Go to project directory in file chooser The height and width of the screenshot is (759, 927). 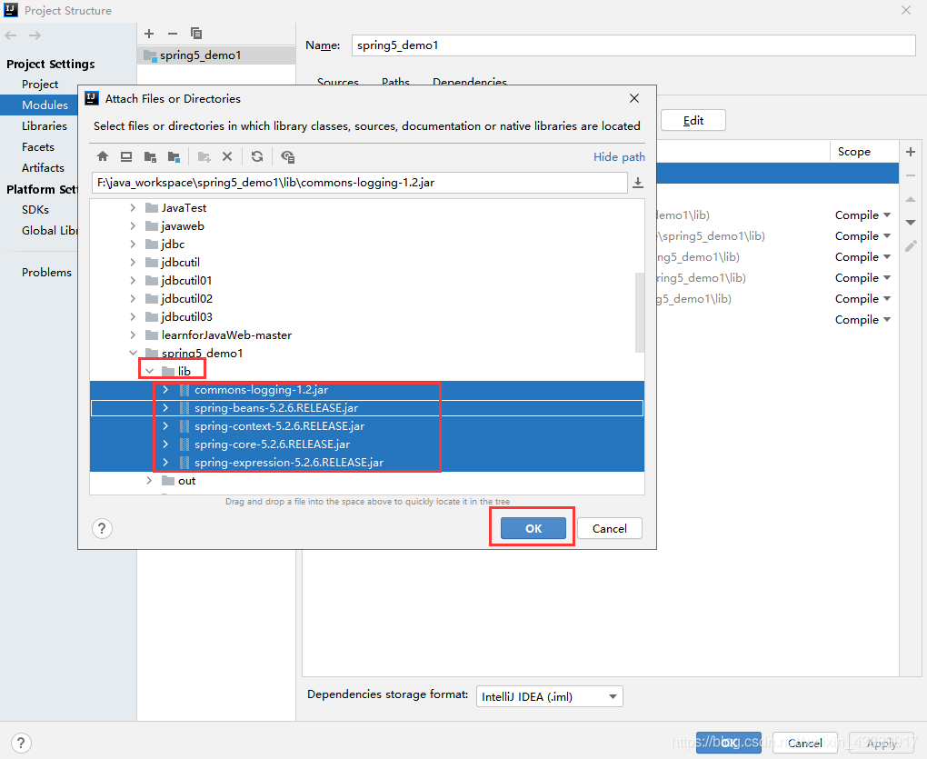click(150, 156)
